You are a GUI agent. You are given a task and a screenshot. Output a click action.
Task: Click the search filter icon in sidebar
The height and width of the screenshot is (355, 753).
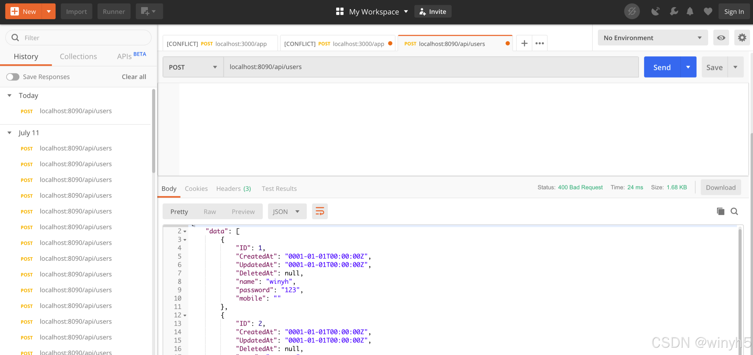pyautogui.click(x=15, y=37)
